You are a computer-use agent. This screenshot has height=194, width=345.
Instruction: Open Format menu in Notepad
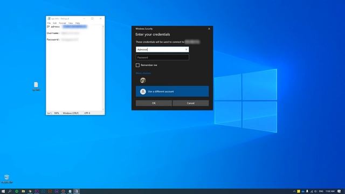click(63, 23)
